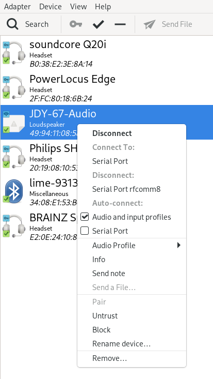
Task: Click address 2F:FC:80:18:6B:24
Action: (x=60, y=98)
